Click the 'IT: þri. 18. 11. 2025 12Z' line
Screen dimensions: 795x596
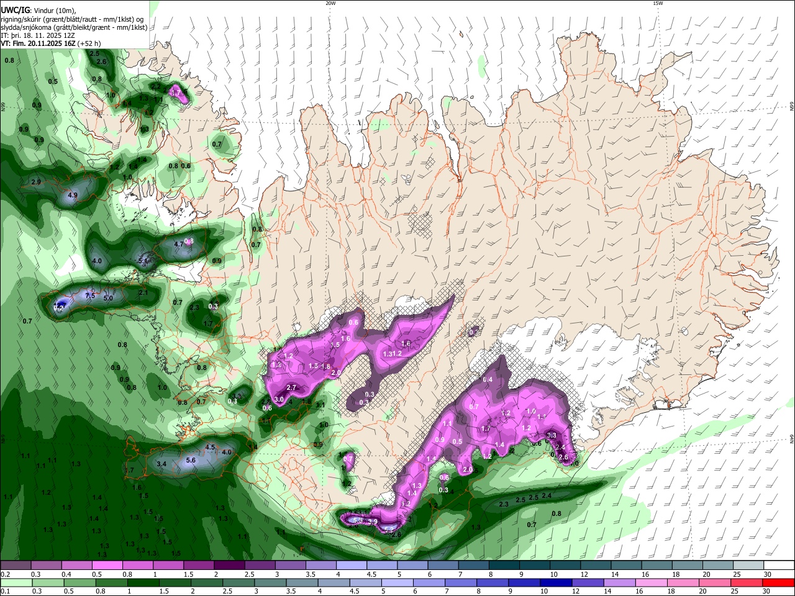coord(37,35)
